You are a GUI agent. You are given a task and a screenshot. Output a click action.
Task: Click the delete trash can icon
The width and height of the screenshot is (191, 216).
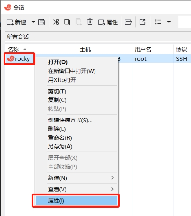click(90, 22)
